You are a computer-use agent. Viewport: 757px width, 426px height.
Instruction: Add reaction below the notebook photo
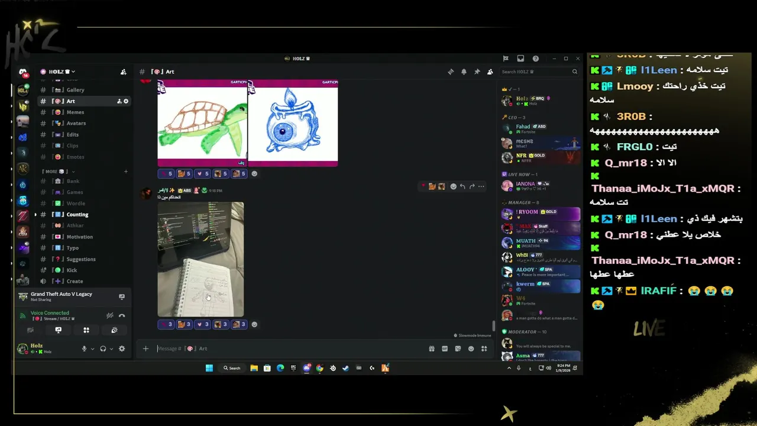coord(254,324)
